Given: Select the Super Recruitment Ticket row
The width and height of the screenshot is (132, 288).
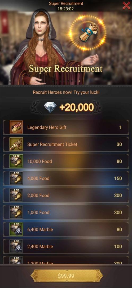Looking at the screenshot, I should point(66,144).
